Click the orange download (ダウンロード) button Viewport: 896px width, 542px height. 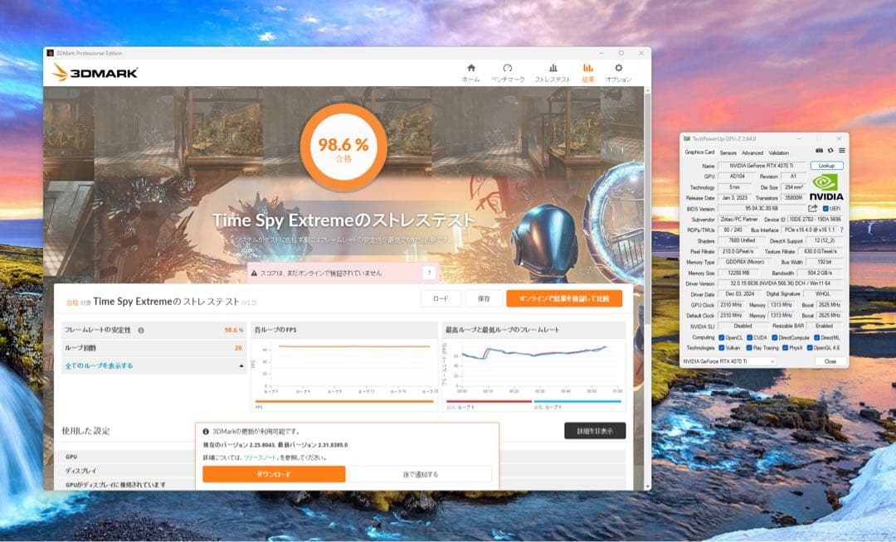tap(274, 475)
